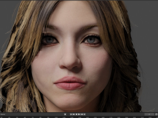This screenshot has width=158, height=118.
Task: Set playhead at frame 100 on timeline
Action: point(56,117)
